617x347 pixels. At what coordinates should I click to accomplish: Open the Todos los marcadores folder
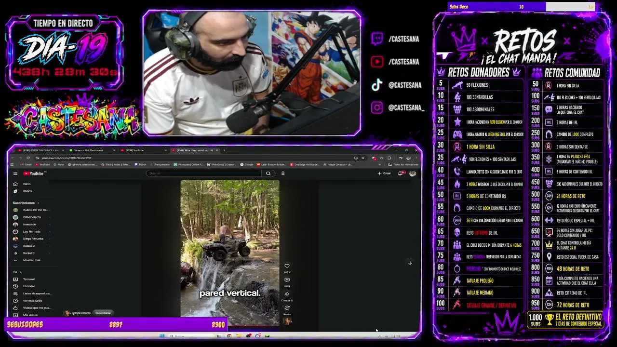[404, 164]
